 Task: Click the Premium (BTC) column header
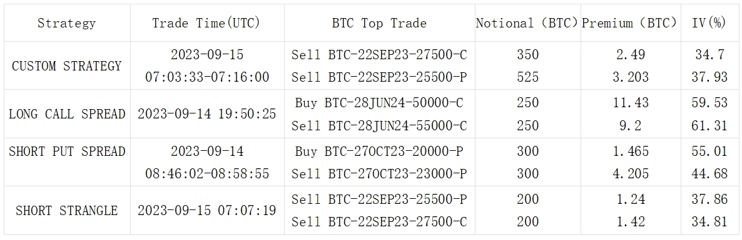(629, 23)
